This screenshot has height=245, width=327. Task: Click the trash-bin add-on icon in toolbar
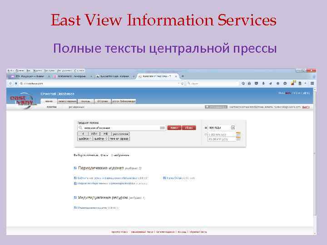click(300, 83)
